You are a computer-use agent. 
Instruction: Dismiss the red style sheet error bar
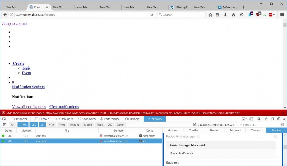pos(283,113)
